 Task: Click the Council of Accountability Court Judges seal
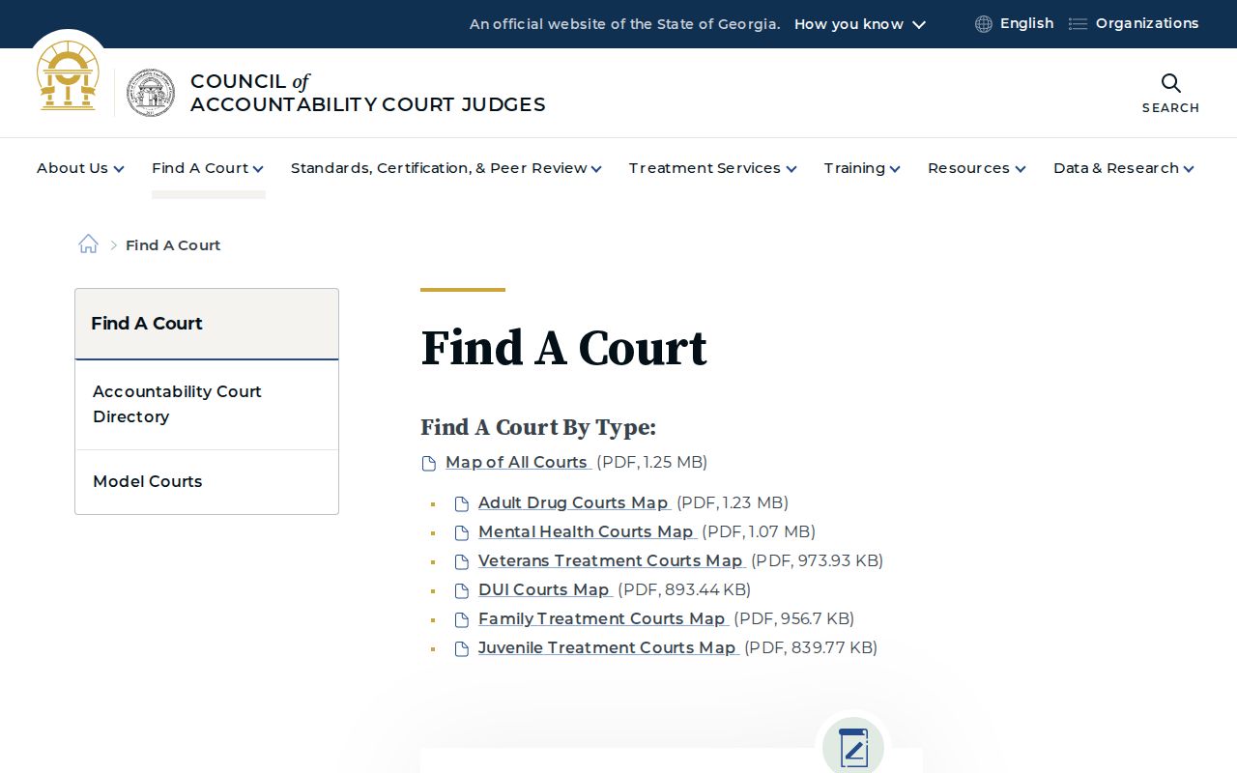pos(151,93)
